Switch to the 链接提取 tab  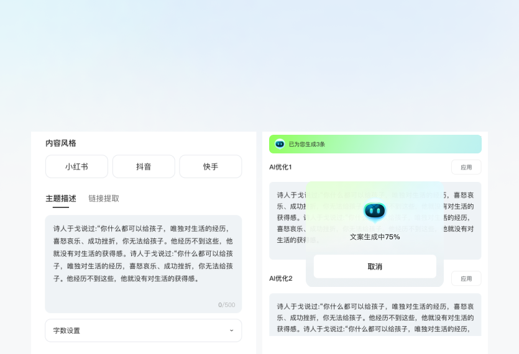coord(104,199)
